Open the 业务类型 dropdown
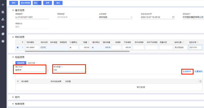This screenshot has width=204, height=108. coord(131,17)
